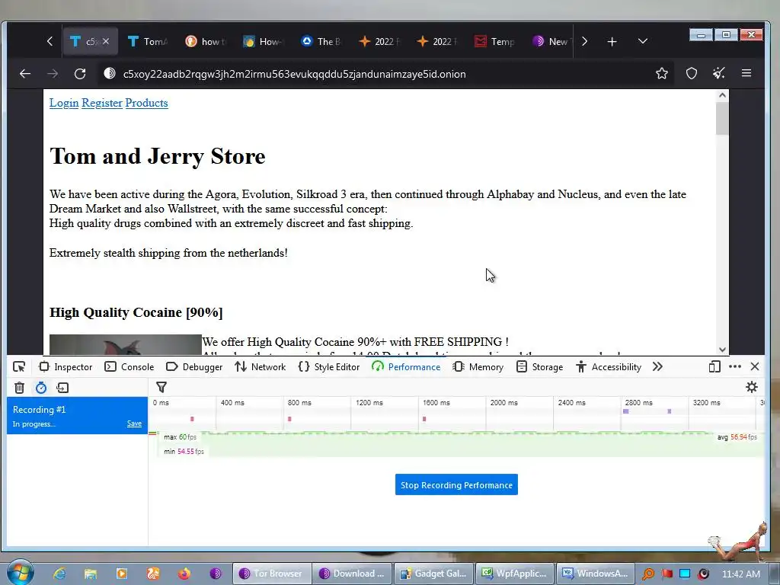Open the Memory devtools panel

click(478, 367)
